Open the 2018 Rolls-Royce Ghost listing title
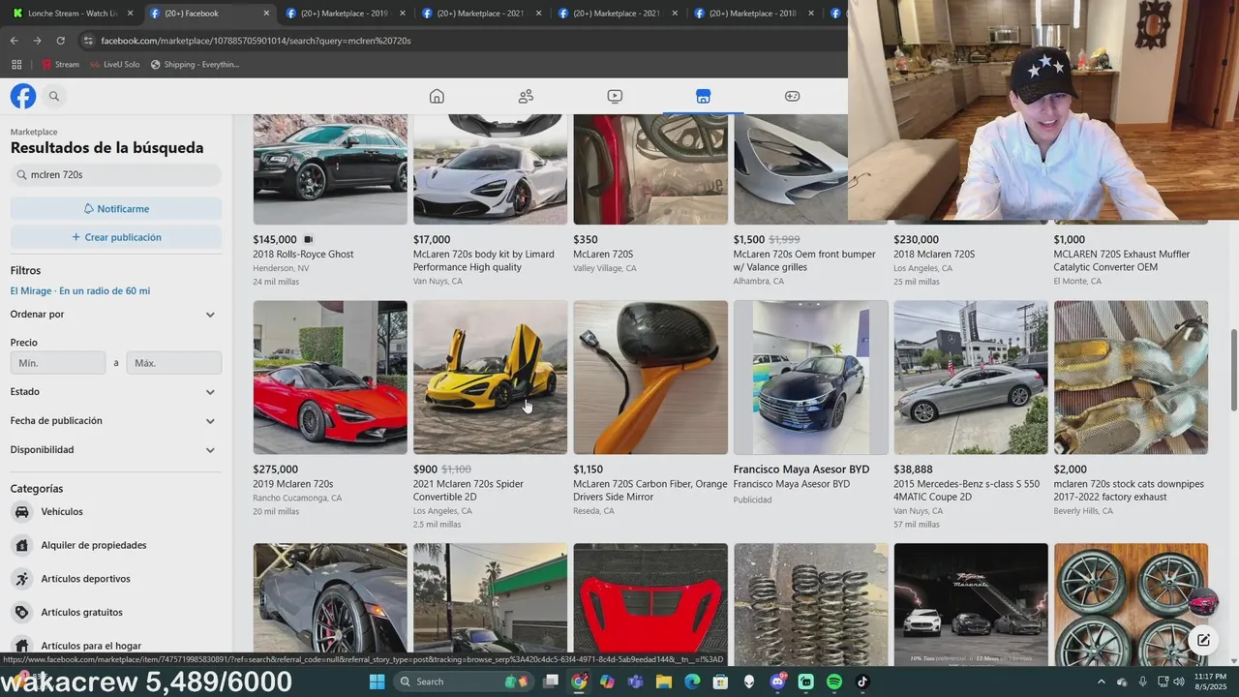 pyautogui.click(x=303, y=255)
